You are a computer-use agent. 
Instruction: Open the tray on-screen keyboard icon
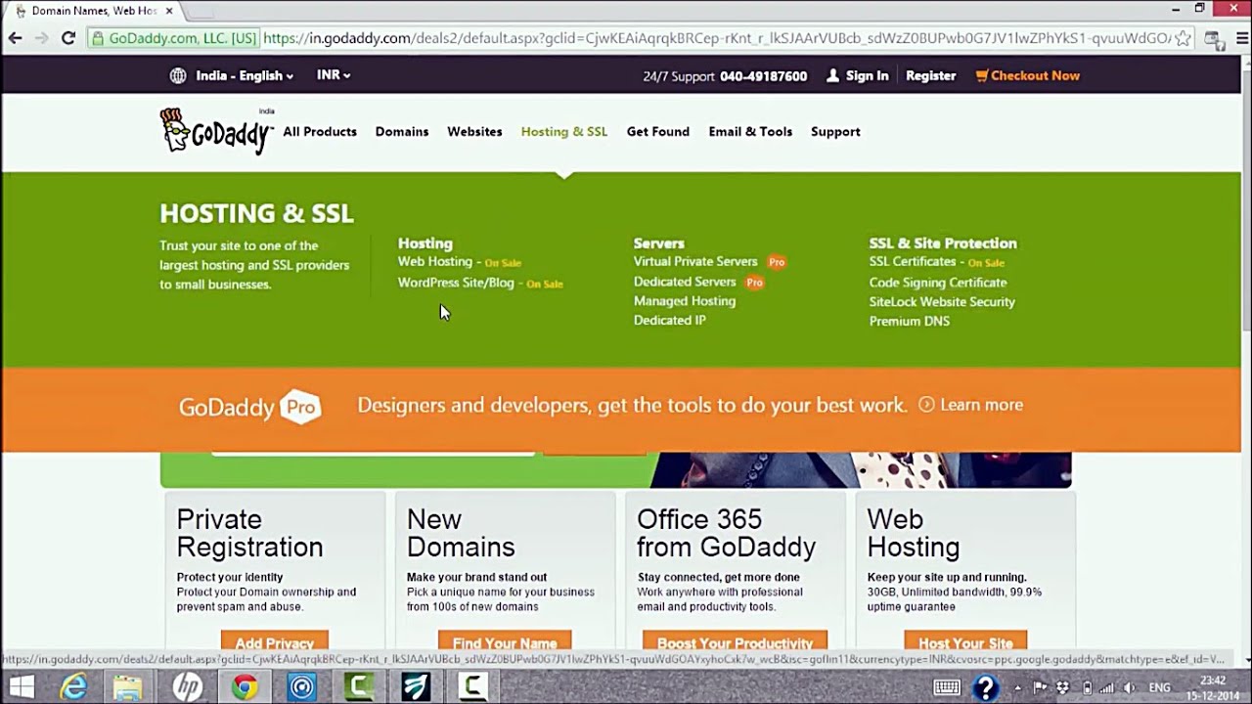pos(946,687)
